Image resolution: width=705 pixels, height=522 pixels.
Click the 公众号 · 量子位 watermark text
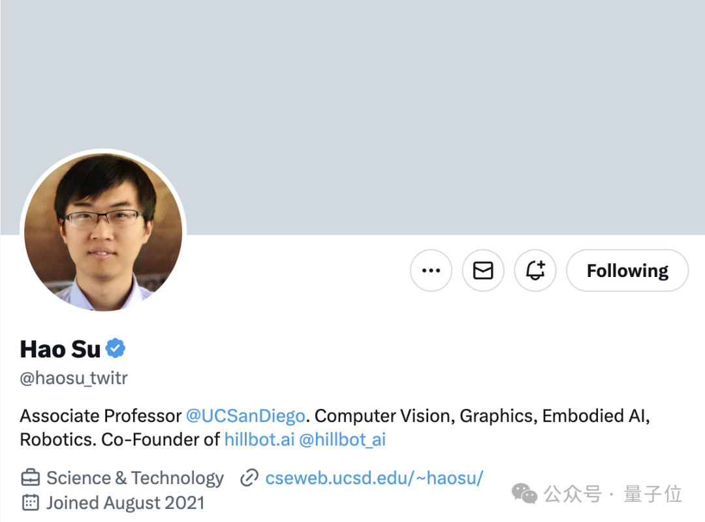tap(612, 494)
